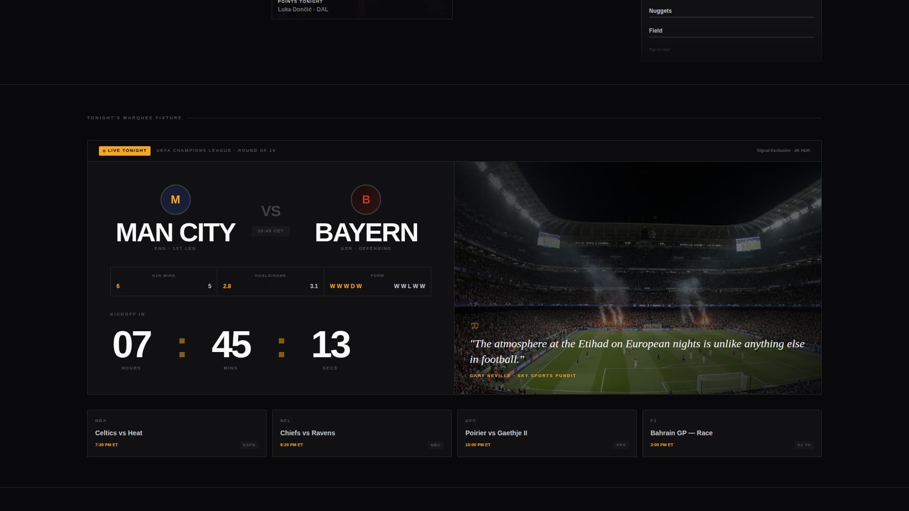Click the live indicator dot on LIVE TONIGHT
The image size is (909, 511).
[x=104, y=150]
